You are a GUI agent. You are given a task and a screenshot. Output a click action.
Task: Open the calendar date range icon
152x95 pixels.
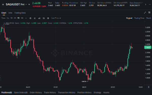[x=30, y=18]
